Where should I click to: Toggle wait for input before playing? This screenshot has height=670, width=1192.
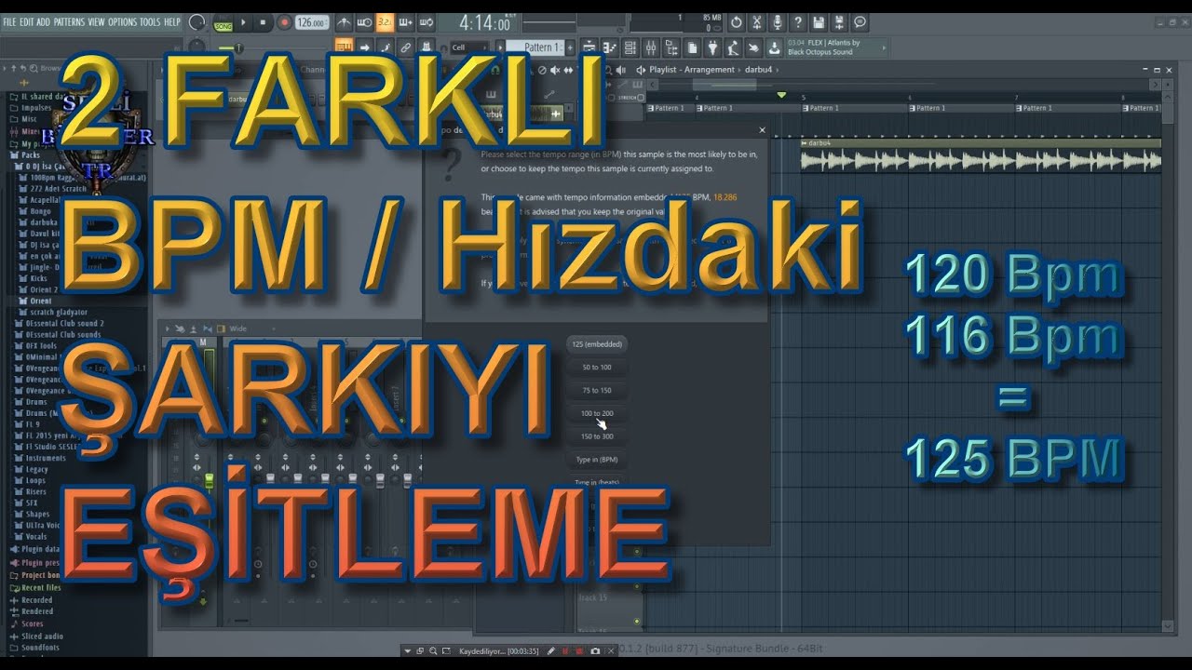click(x=365, y=22)
